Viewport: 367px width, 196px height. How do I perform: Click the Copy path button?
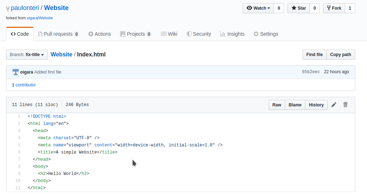tap(341, 55)
